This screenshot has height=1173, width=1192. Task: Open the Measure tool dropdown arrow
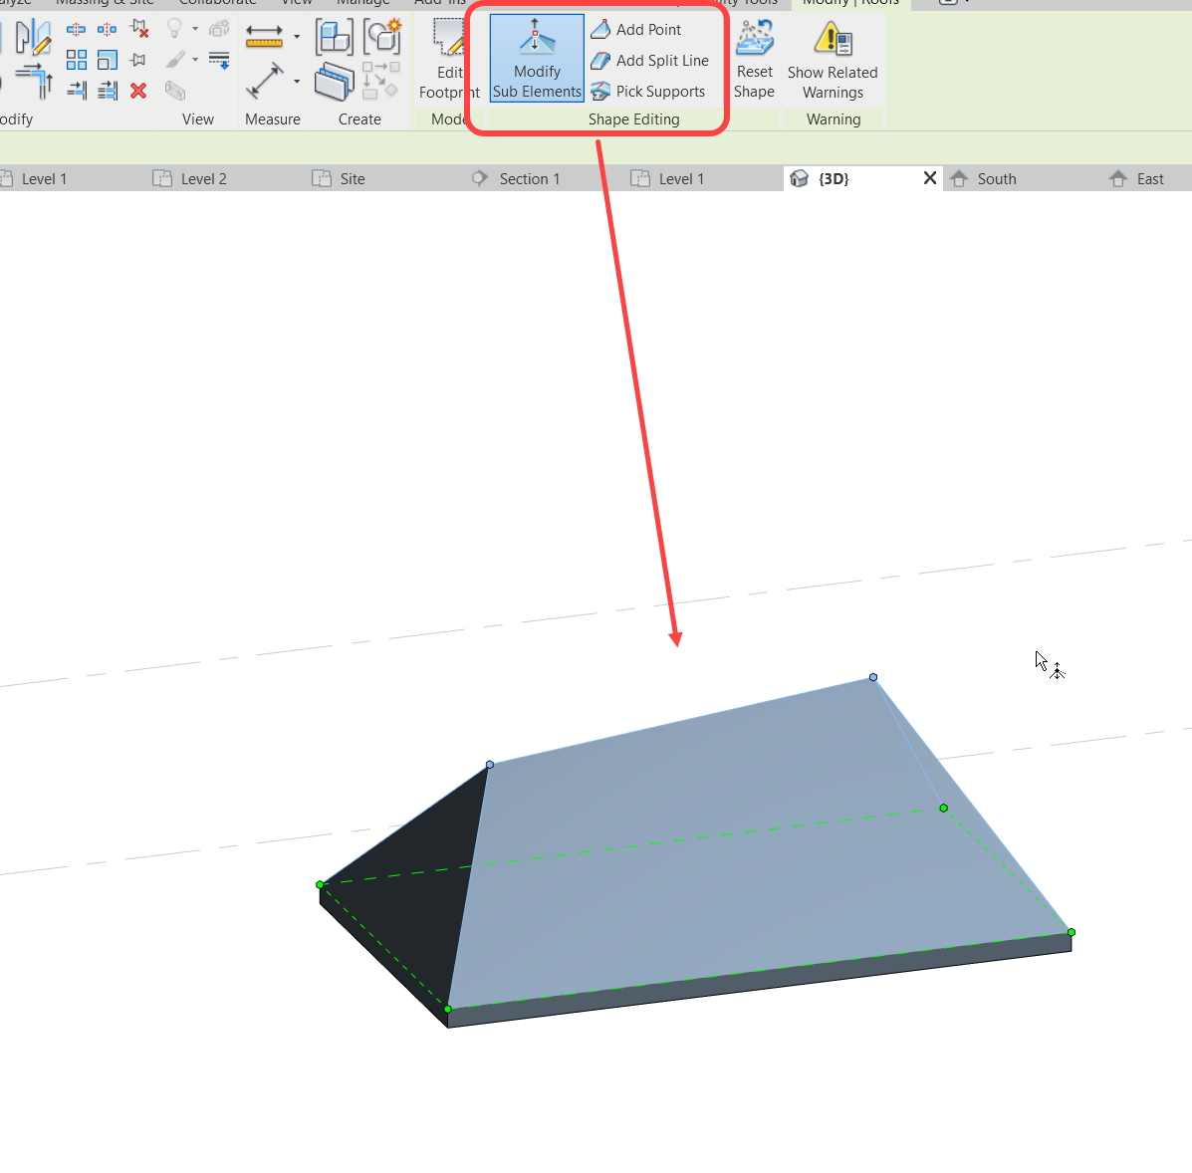click(297, 37)
